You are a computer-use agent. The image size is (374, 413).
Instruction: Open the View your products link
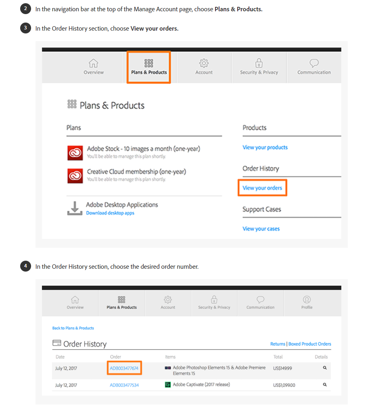tap(265, 147)
